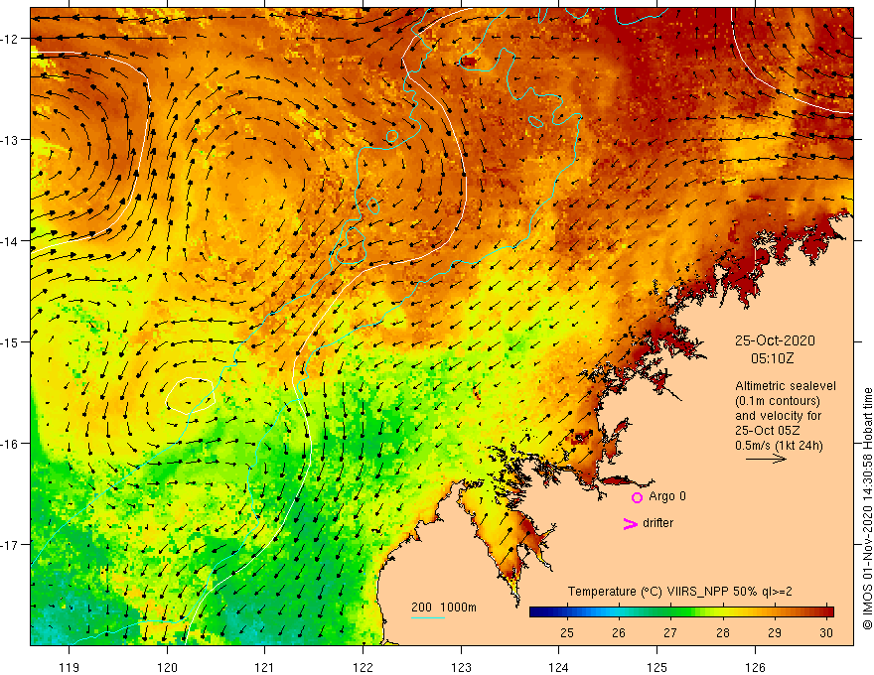Click longitude label 123 on bottom axis
Screen dimensions: 874x675
[461, 667]
